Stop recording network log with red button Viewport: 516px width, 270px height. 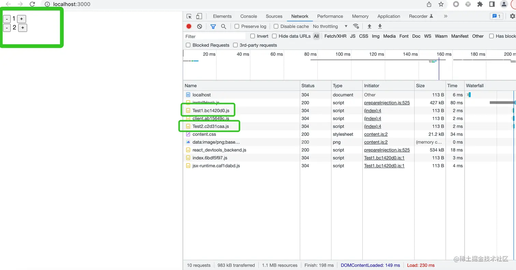click(189, 26)
